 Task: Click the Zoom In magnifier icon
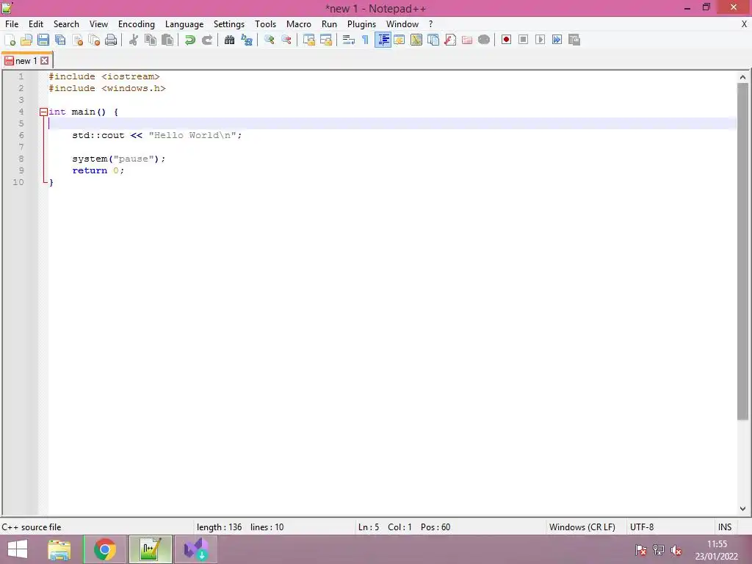(x=269, y=40)
